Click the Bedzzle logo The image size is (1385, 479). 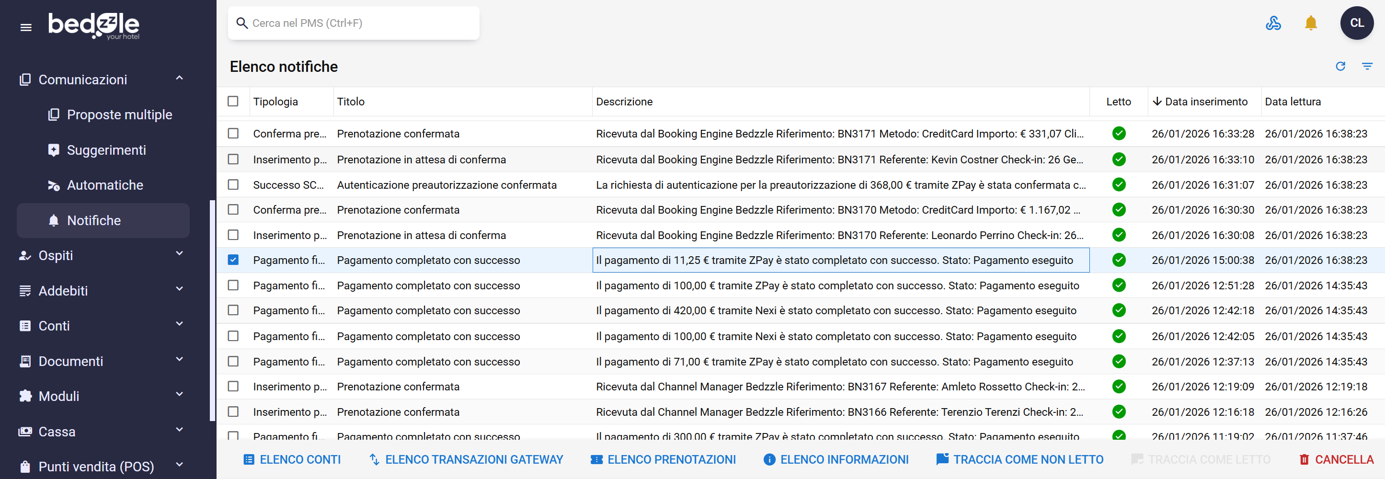click(93, 25)
